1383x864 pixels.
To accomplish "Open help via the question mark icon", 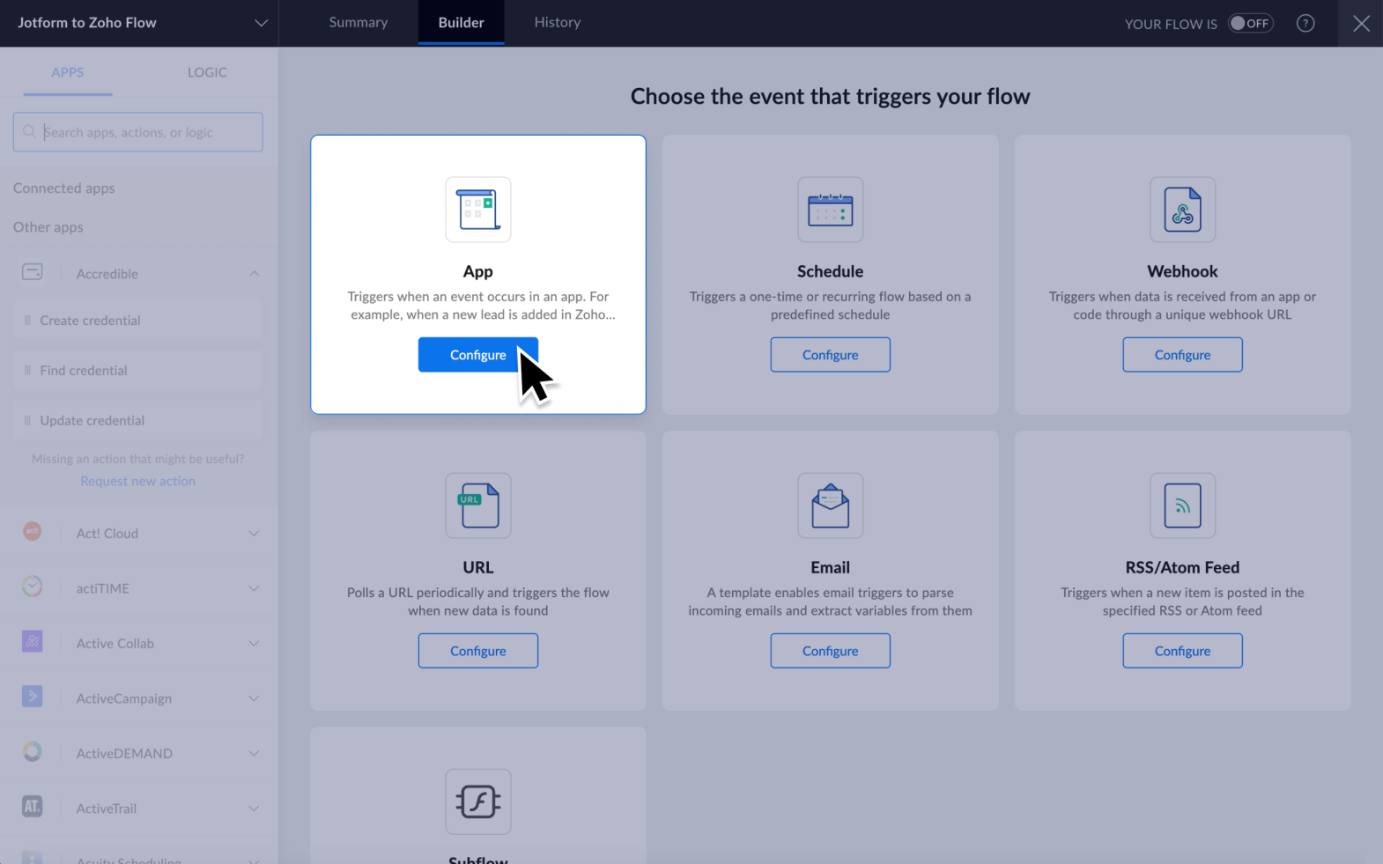I will coord(1305,24).
